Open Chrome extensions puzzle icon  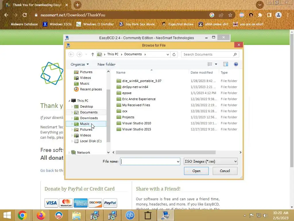tap(260, 15)
